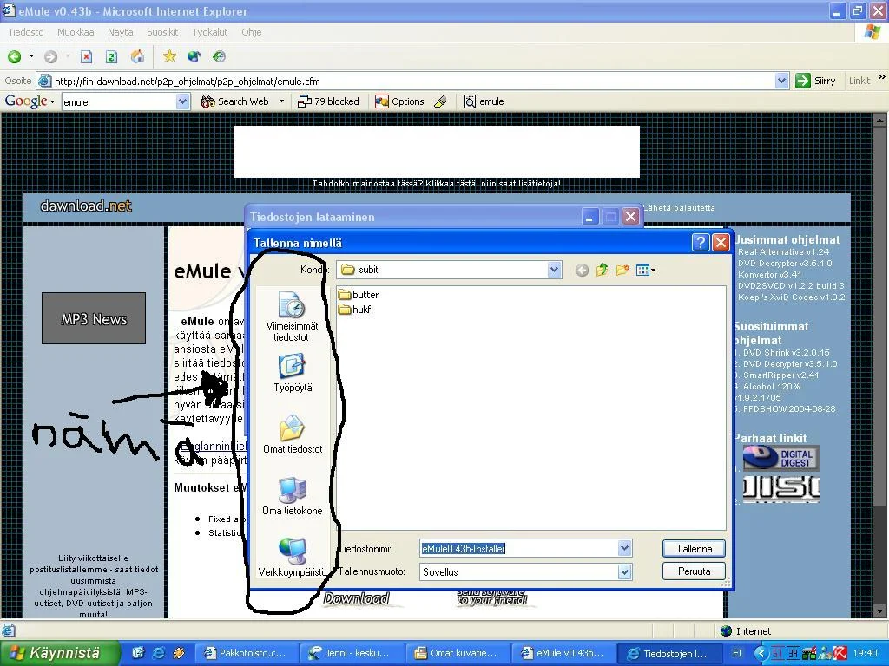
Task: Open the Työkalut menu
Action: 209,32
